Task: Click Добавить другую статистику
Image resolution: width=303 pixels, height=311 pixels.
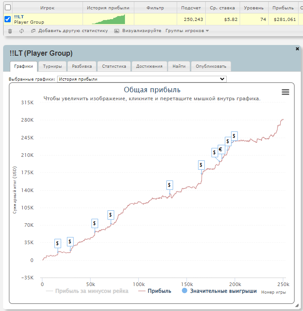Action: pos(73,31)
